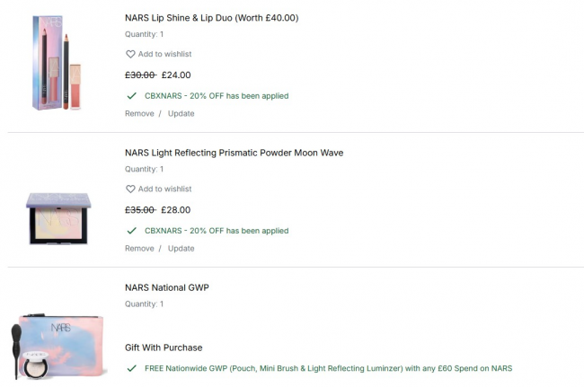Select 'Add to wishlist' text for Lip Duo
This screenshot has height=387, width=584.
click(164, 55)
